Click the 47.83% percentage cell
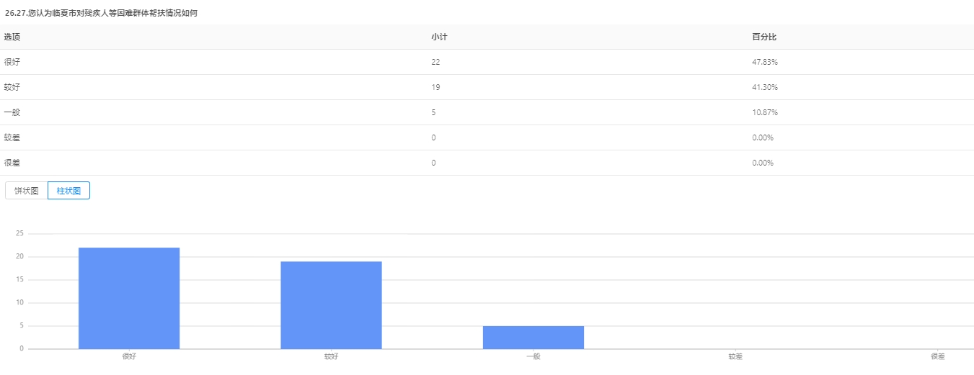This screenshot has width=974, height=375. click(764, 62)
